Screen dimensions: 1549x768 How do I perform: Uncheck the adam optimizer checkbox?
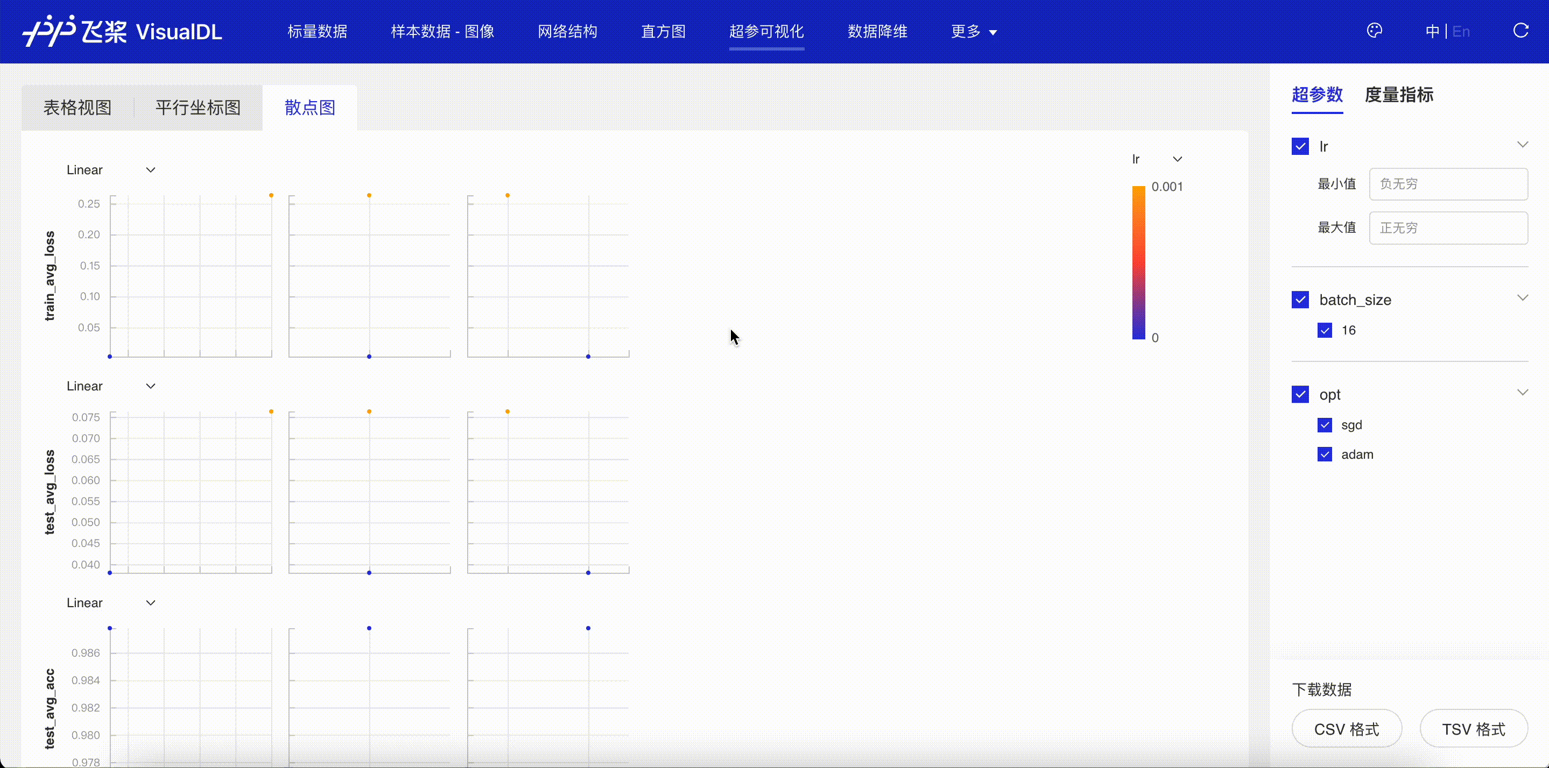pos(1324,454)
